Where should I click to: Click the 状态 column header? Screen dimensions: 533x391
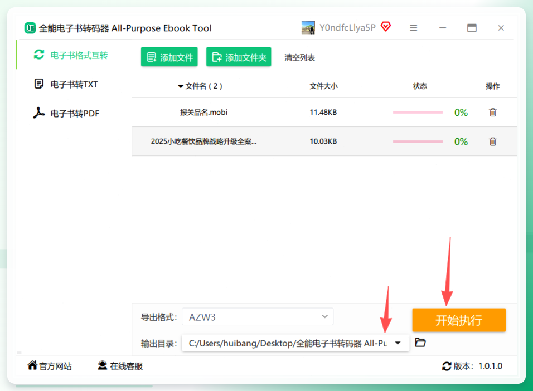[x=420, y=86]
